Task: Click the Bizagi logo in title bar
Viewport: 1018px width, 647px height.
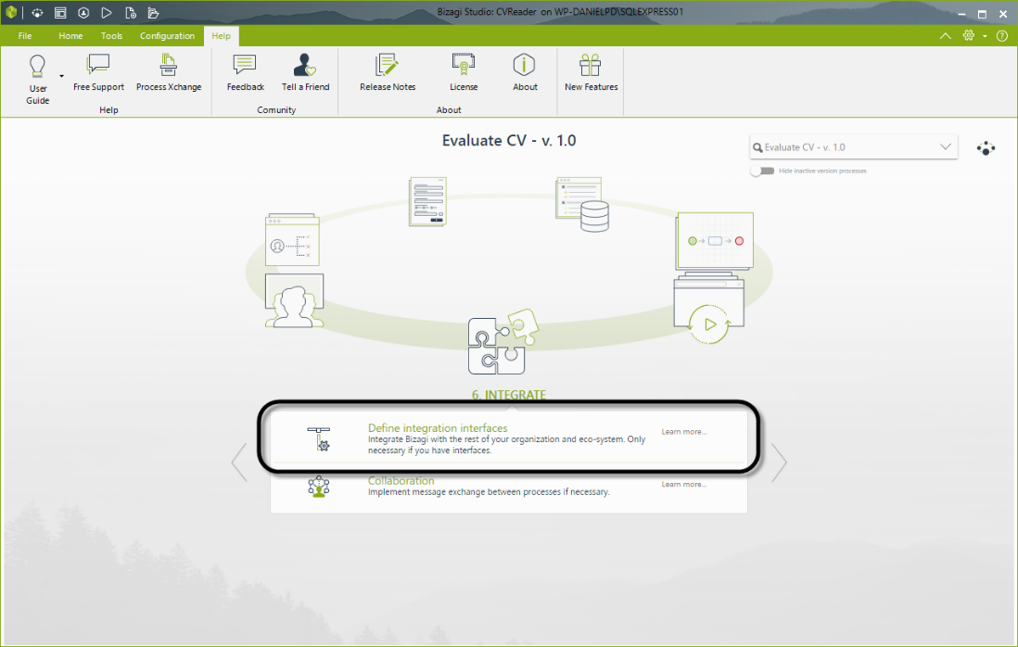Action: [x=10, y=12]
